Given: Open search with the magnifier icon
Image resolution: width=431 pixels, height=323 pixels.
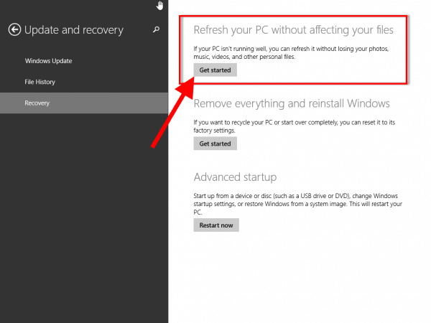Looking at the screenshot, I should pos(156,29).
